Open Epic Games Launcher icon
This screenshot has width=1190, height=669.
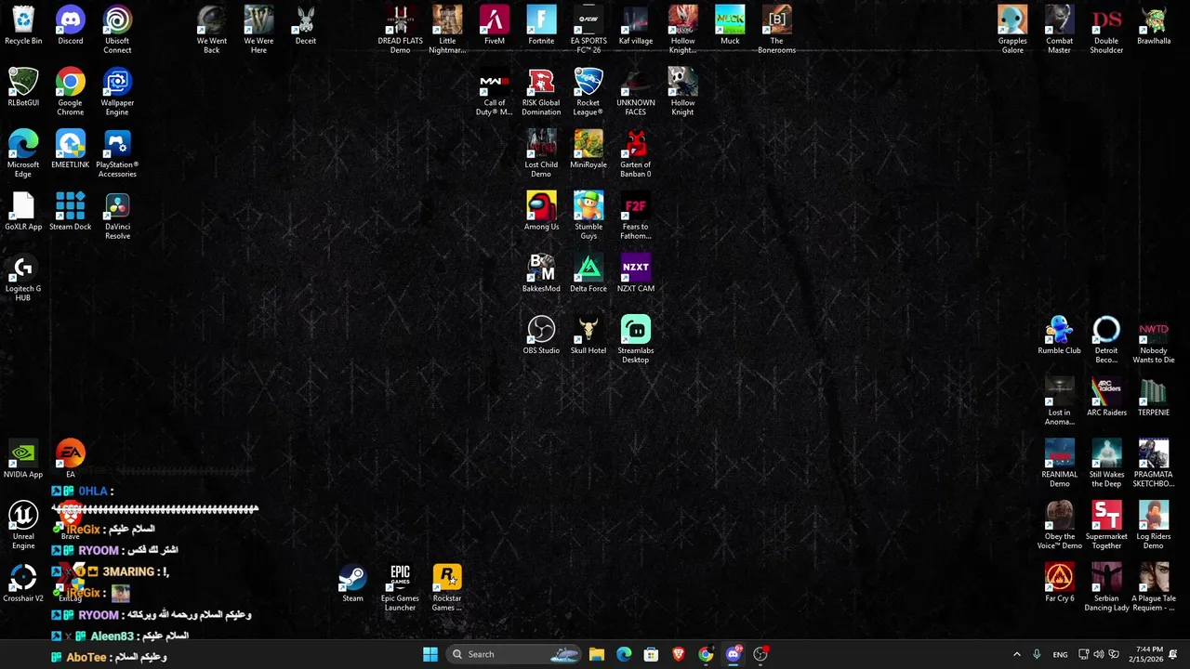point(400,588)
